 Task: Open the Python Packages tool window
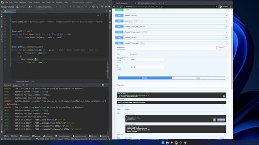tap(62, 136)
